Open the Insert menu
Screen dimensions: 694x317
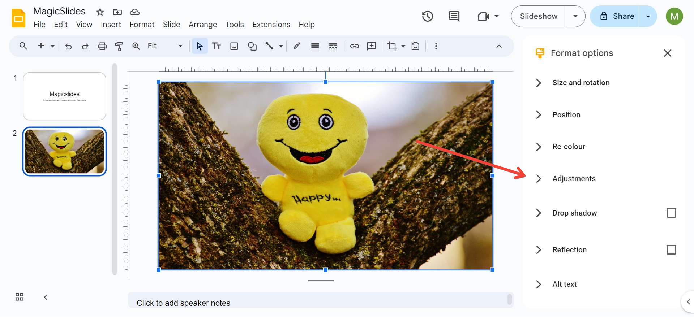[x=111, y=25]
